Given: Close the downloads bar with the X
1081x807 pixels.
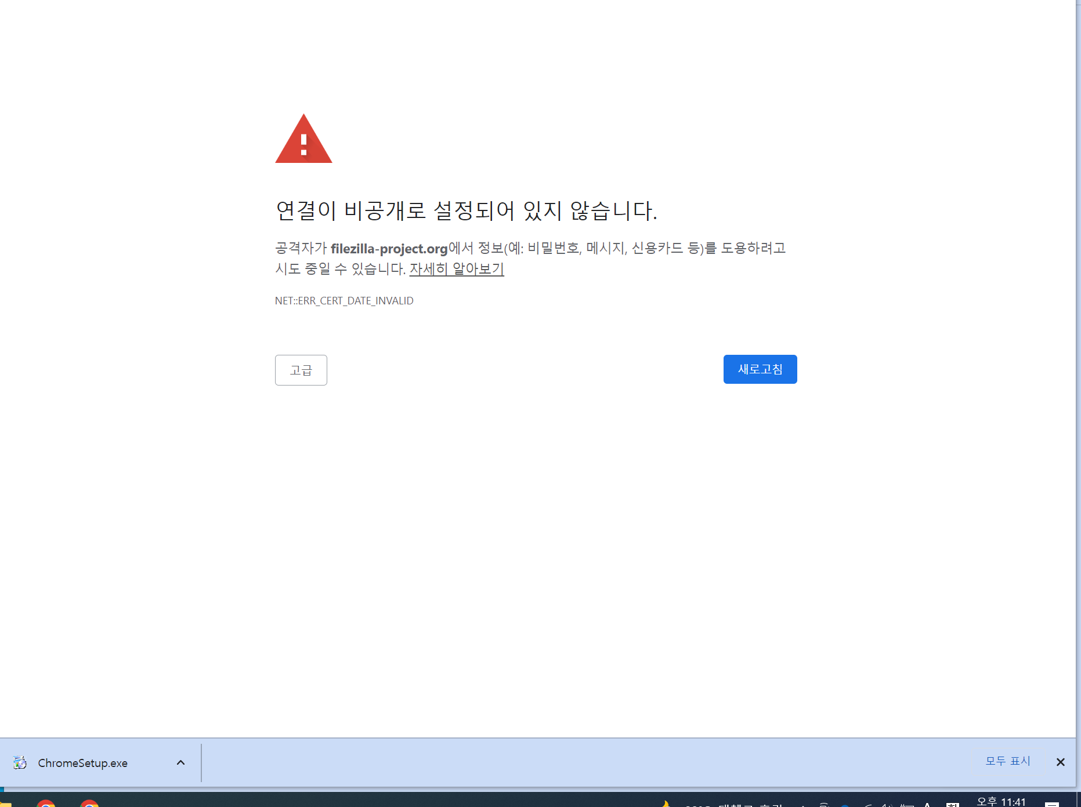Looking at the screenshot, I should tap(1060, 762).
